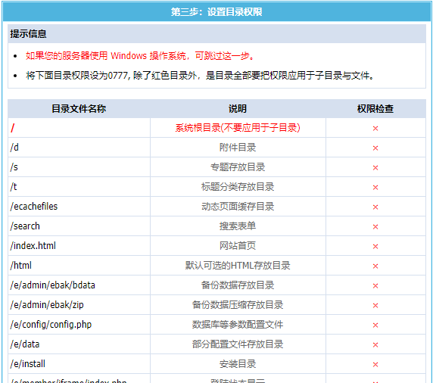This screenshot has width=433, height=383.
Task: Select the /html directory name
Action: 21,266
